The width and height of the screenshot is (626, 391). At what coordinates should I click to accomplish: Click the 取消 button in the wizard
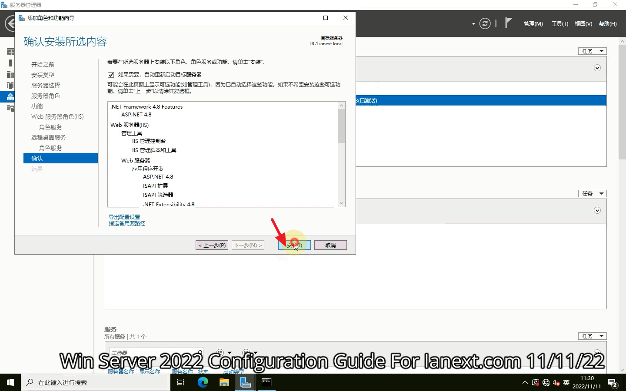point(330,245)
